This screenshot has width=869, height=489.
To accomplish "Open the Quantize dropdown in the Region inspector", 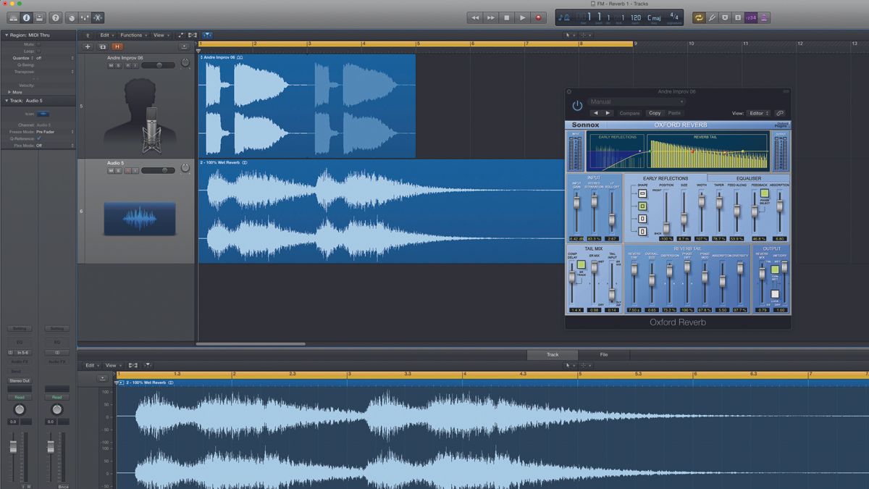I will [x=40, y=58].
